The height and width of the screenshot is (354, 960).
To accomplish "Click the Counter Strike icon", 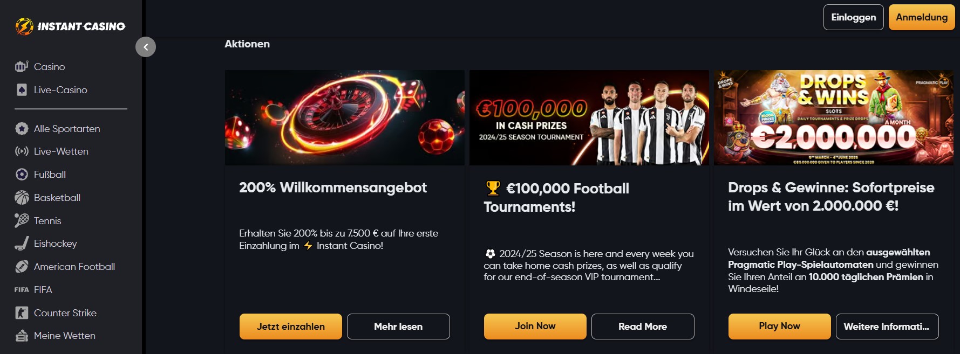I will (21, 313).
